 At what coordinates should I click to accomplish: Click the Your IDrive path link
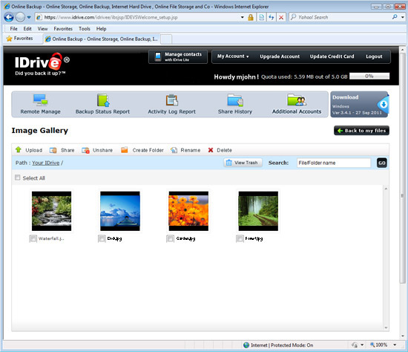pos(46,163)
